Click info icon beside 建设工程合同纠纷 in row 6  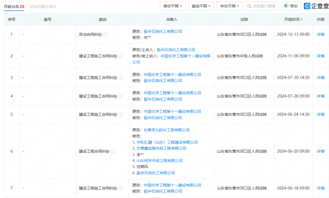113,151
